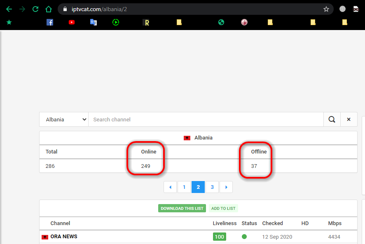Reload the page with the refresh icon
The width and height of the screenshot is (365, 244).
(x=35, y=9)
